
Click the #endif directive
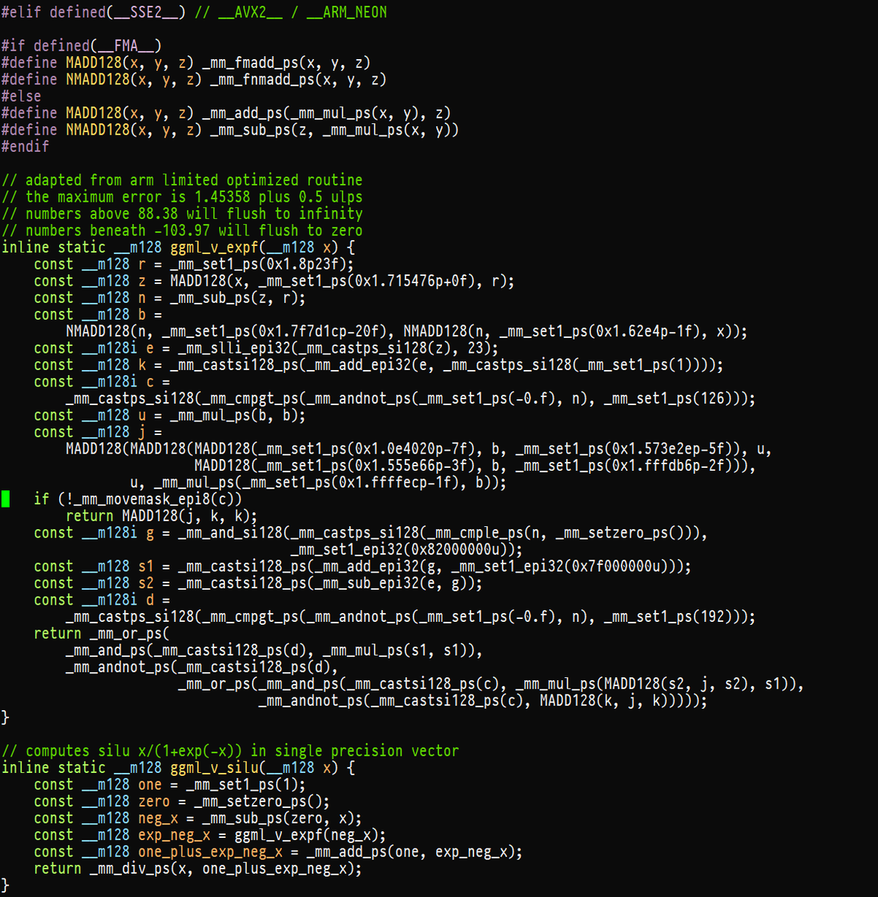25,147
